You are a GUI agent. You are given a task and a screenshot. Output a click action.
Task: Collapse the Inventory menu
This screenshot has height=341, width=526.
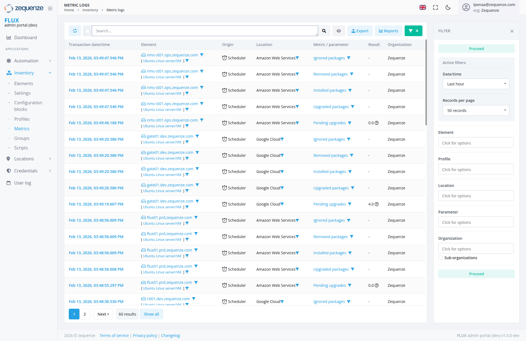[28, 73]
